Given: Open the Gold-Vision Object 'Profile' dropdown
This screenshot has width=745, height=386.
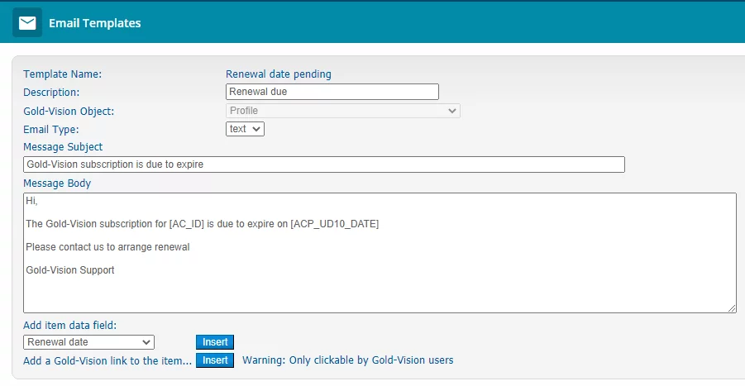Looking at the screenshot, I should click(x=342, y=111).
